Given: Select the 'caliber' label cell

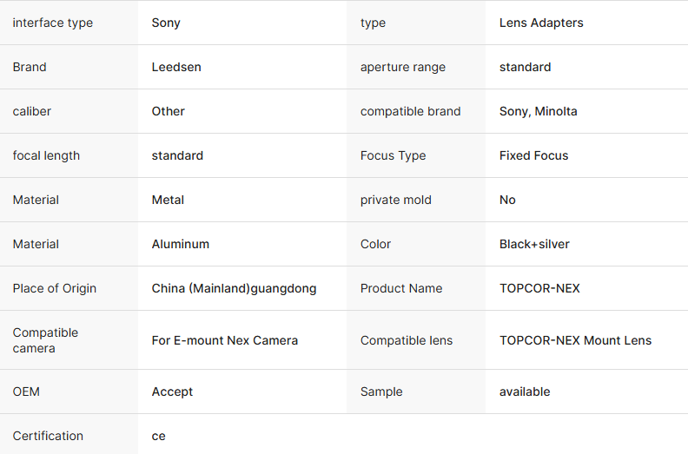Looking at the screenshot, I should [x=32, y=111].
